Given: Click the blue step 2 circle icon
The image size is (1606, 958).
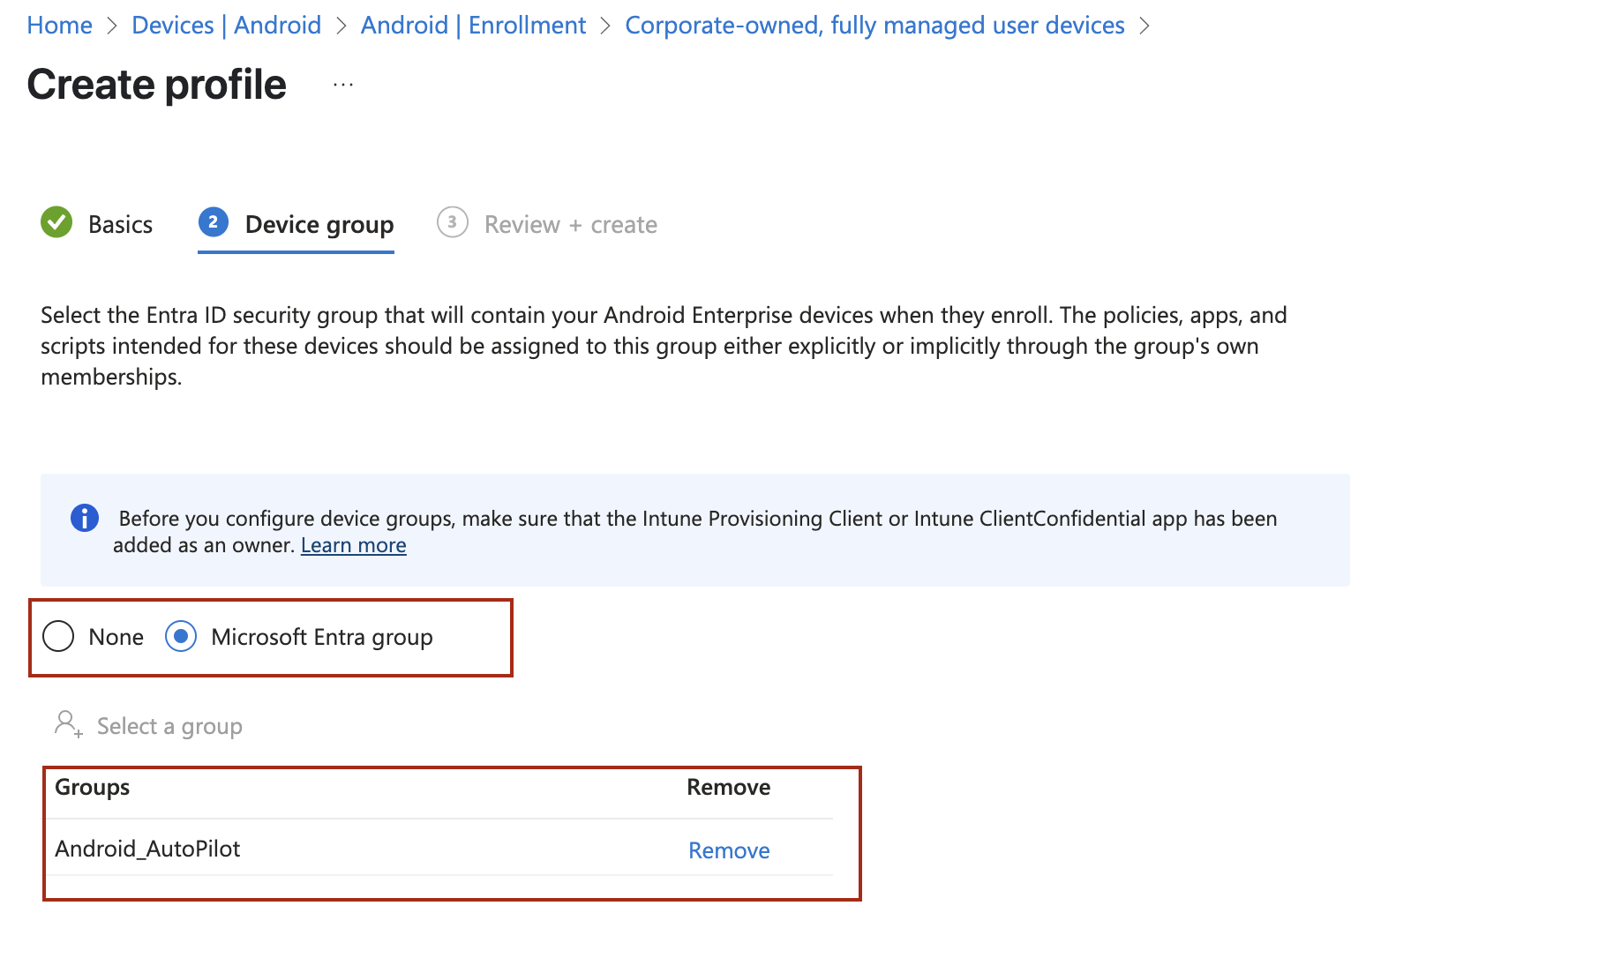Looking at the screenshot, I should coord(213,222).
